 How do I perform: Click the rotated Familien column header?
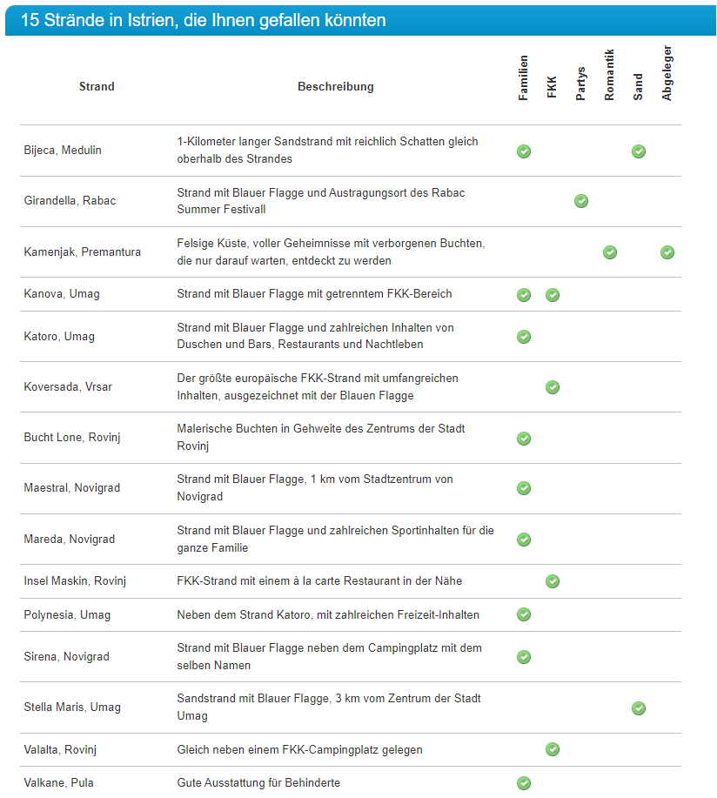pyautogui.click(x=524, y=78)
